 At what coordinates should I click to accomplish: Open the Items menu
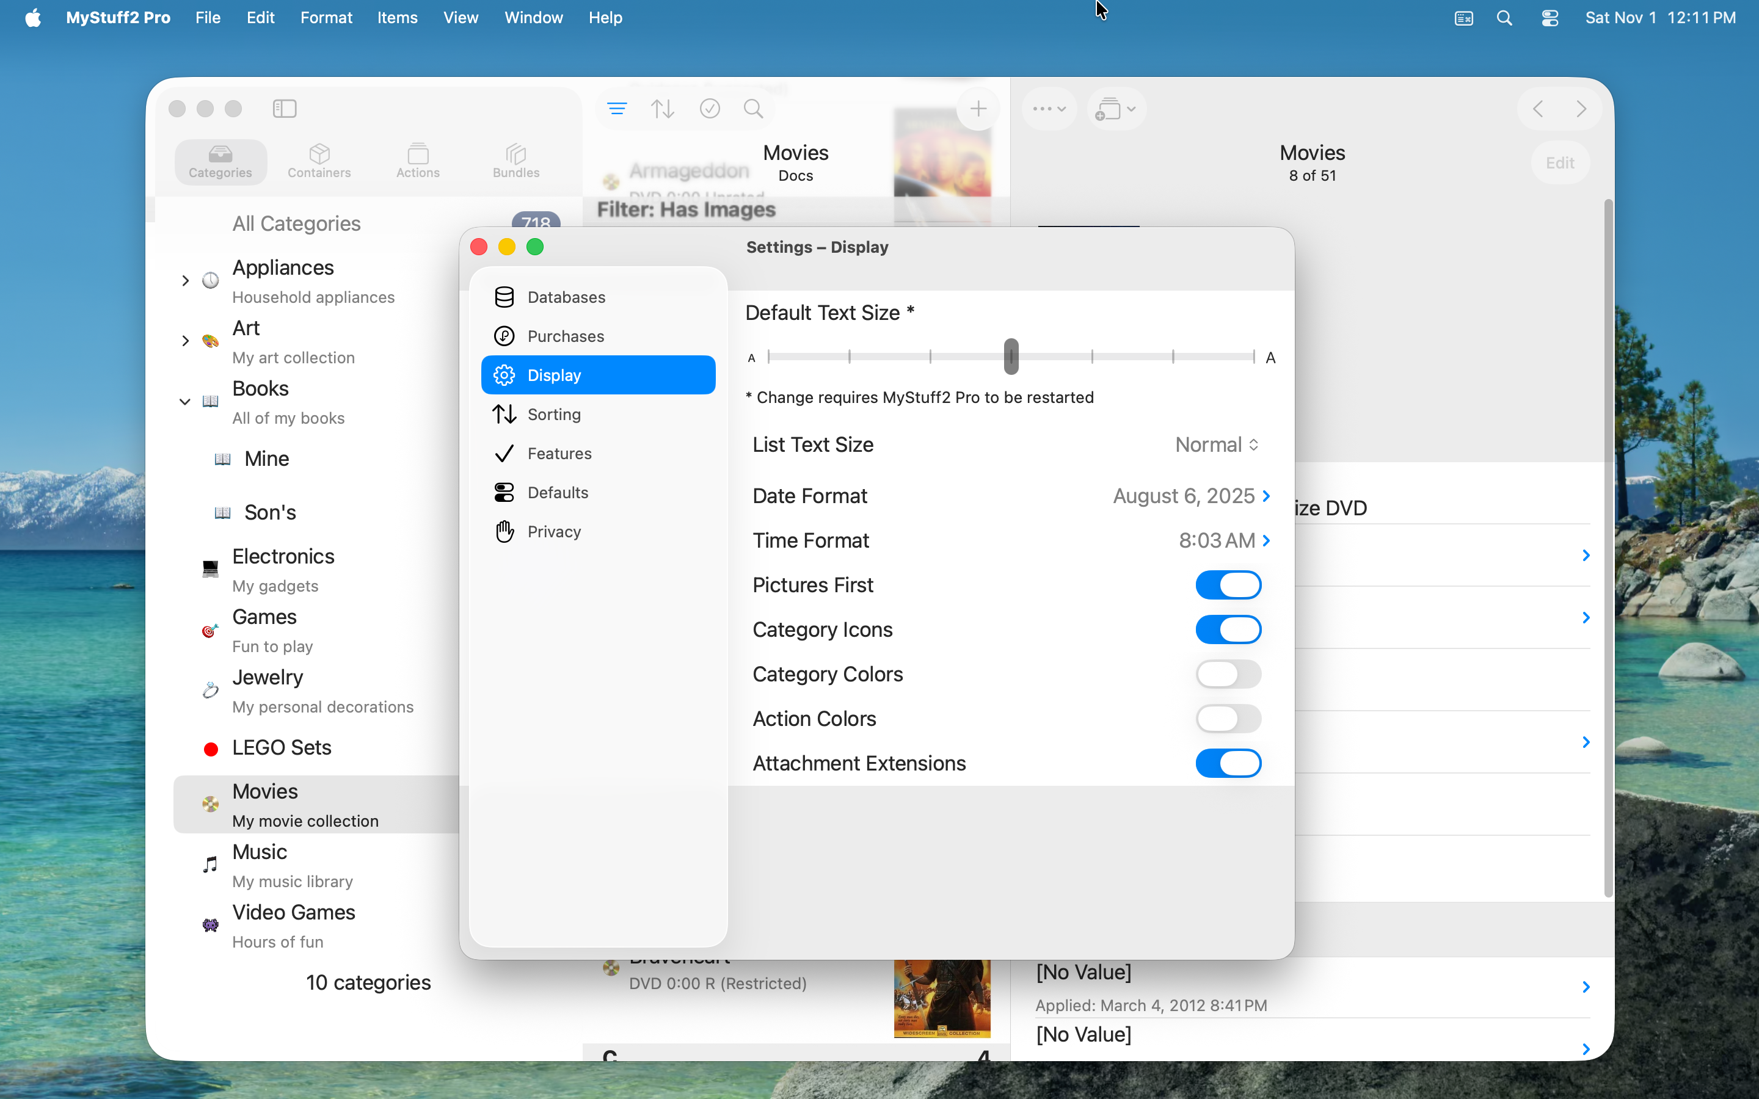point(398,18)
